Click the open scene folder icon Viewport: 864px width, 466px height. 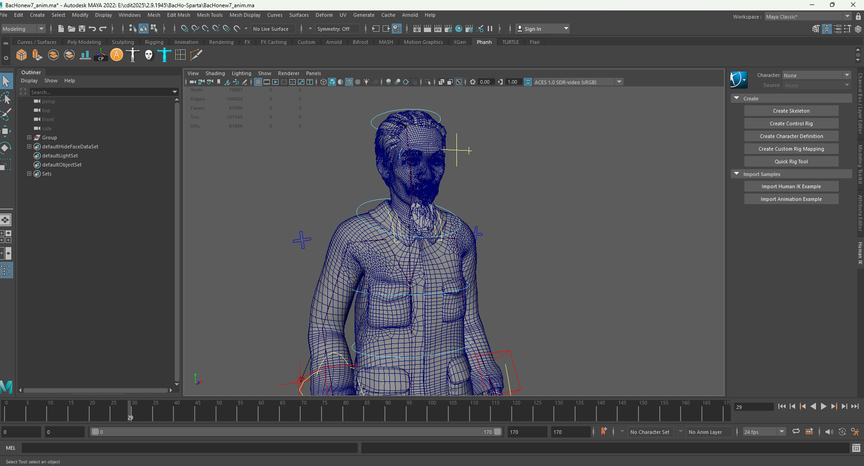coord(72,29)
